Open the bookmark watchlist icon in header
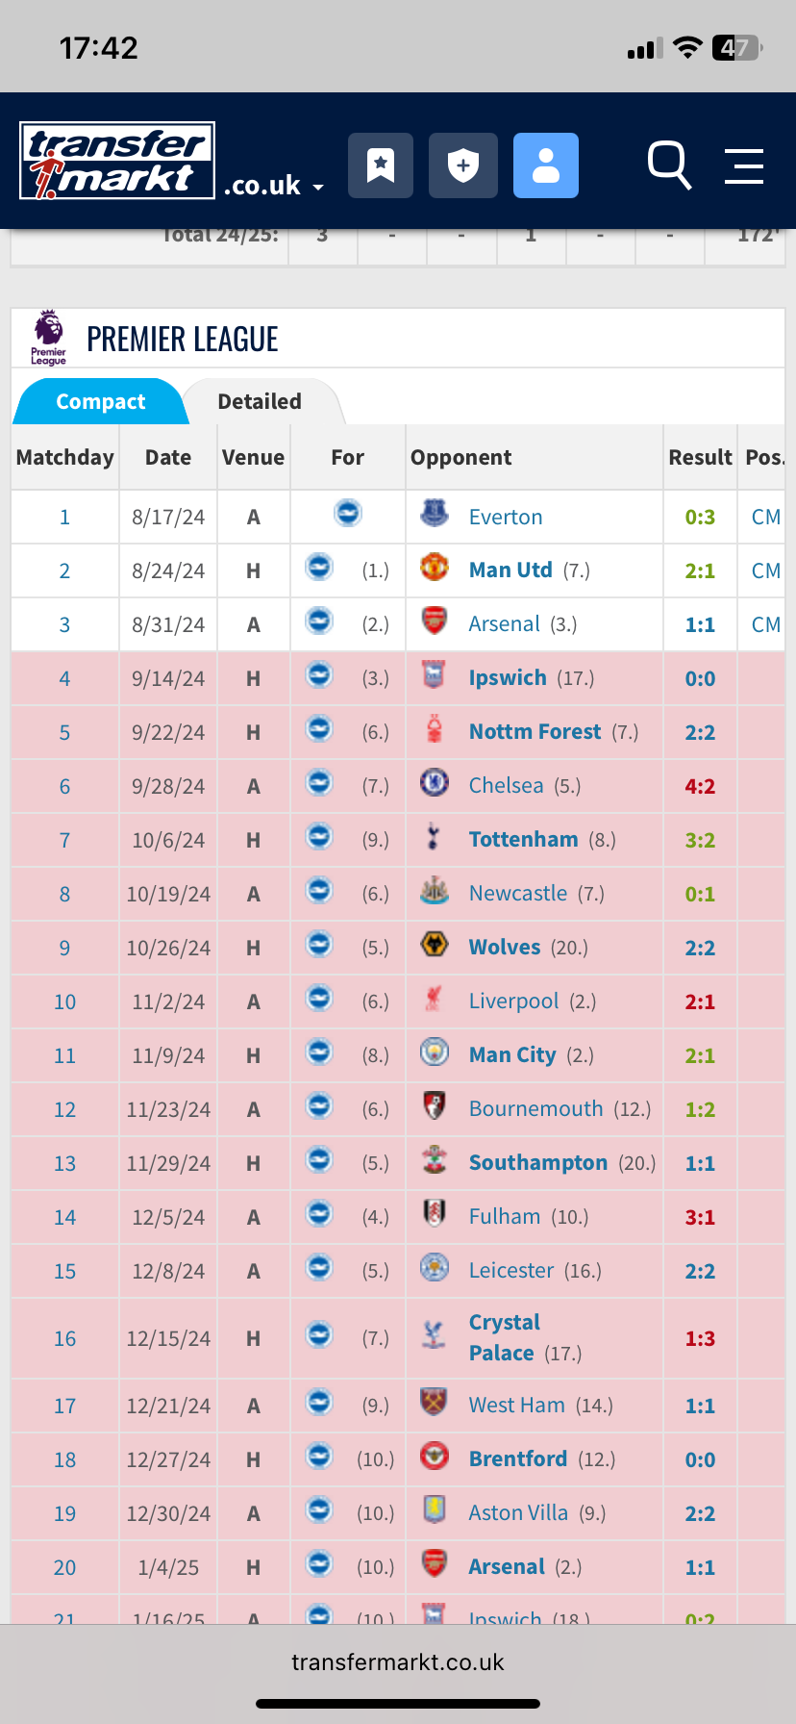796x1724 pixels. point(381,165)
